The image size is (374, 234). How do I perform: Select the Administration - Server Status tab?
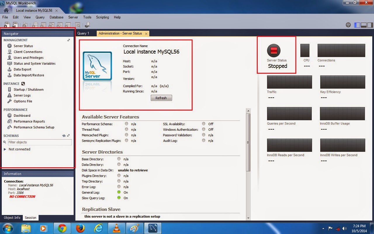point(120,33)
